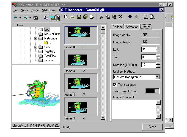Select the Frame 4 thumbnail
The height and width of the screenshot is (137, 187).
[81, 107]
